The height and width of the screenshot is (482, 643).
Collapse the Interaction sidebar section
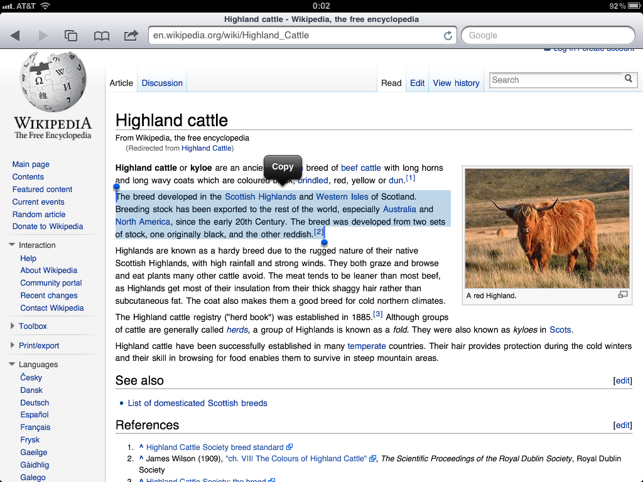13,245
